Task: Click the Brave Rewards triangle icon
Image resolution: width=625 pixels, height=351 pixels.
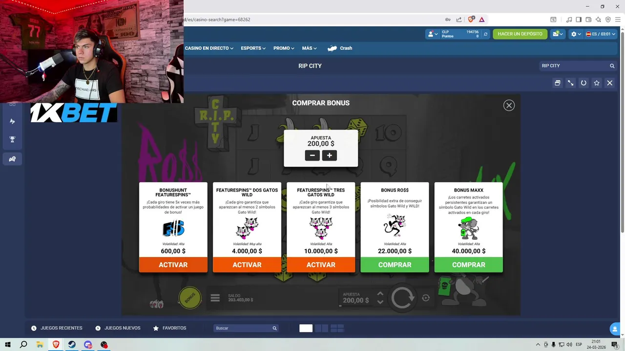Action: tap(481, 19)
